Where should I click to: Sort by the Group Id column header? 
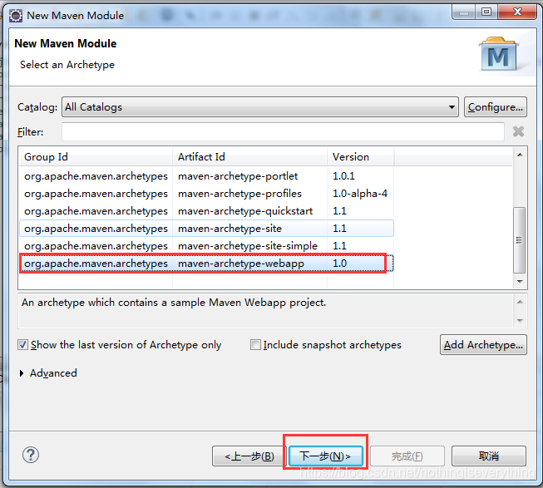(x=96, y=157)
